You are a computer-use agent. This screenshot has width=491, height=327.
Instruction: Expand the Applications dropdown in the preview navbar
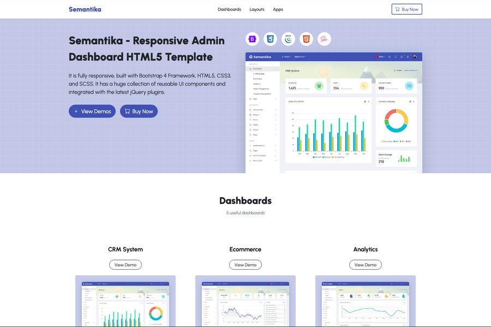tap(300, 56)
